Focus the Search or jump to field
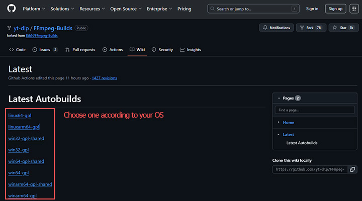Image resolution: width=362 pixels, height=201 pixels. 253,9
